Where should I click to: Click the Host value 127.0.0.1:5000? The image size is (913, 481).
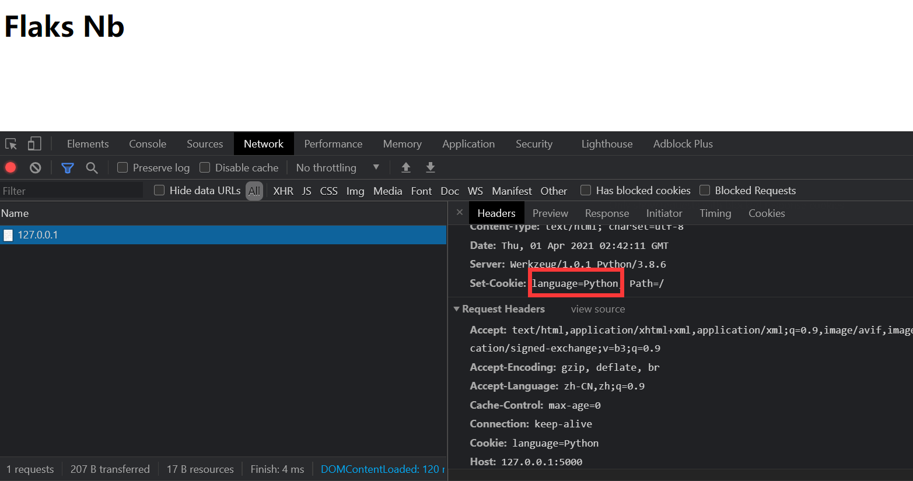pyautogui.click(x=541, y=462)
